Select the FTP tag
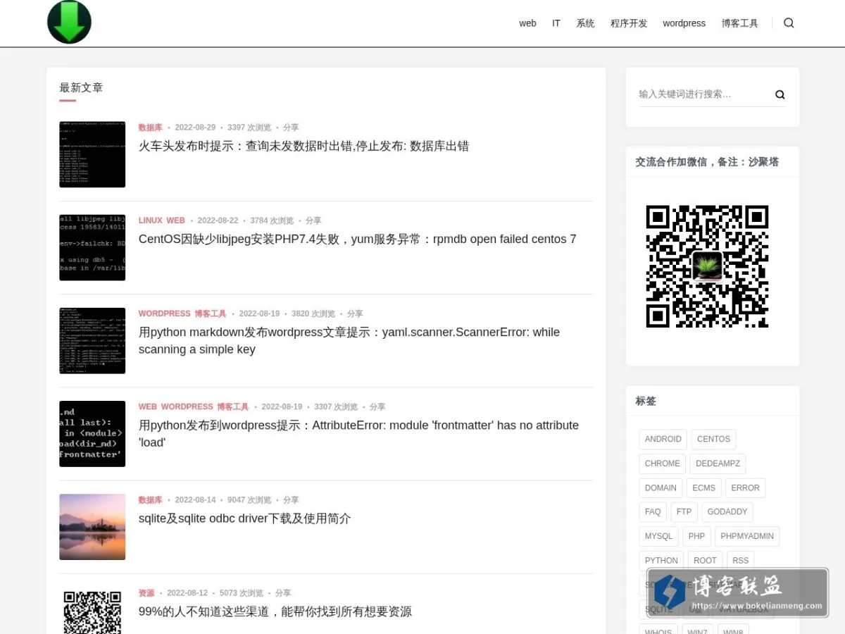 (684, 511)
